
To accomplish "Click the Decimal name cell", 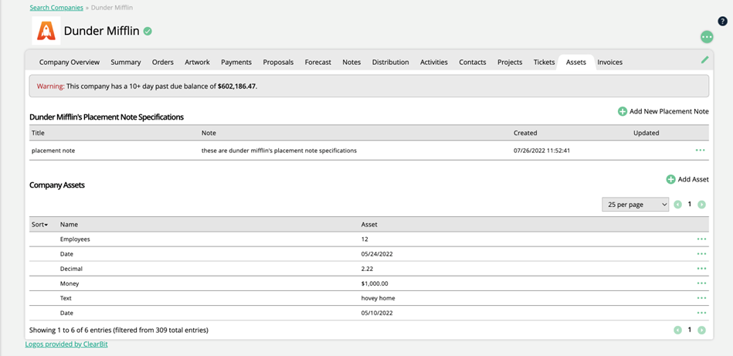I will 72,269.
